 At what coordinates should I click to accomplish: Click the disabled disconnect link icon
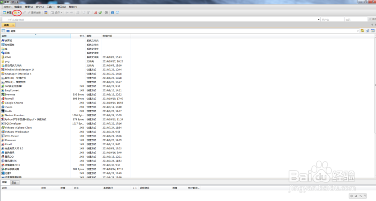24,12
